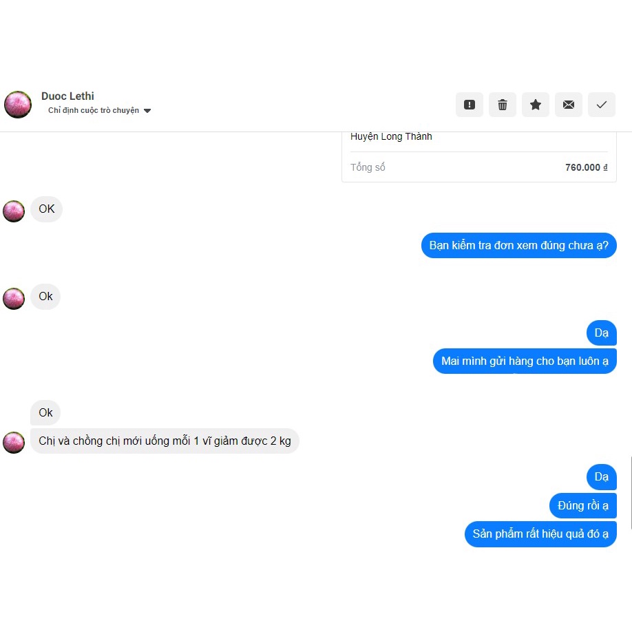Star the conversation as follow-up
632x632 pixels.
535,105
